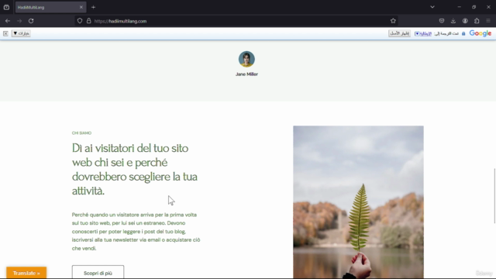This screenshot has height=279, width=496.
Task: Open the Firefox downloads panel
Action: click(453, 21)
